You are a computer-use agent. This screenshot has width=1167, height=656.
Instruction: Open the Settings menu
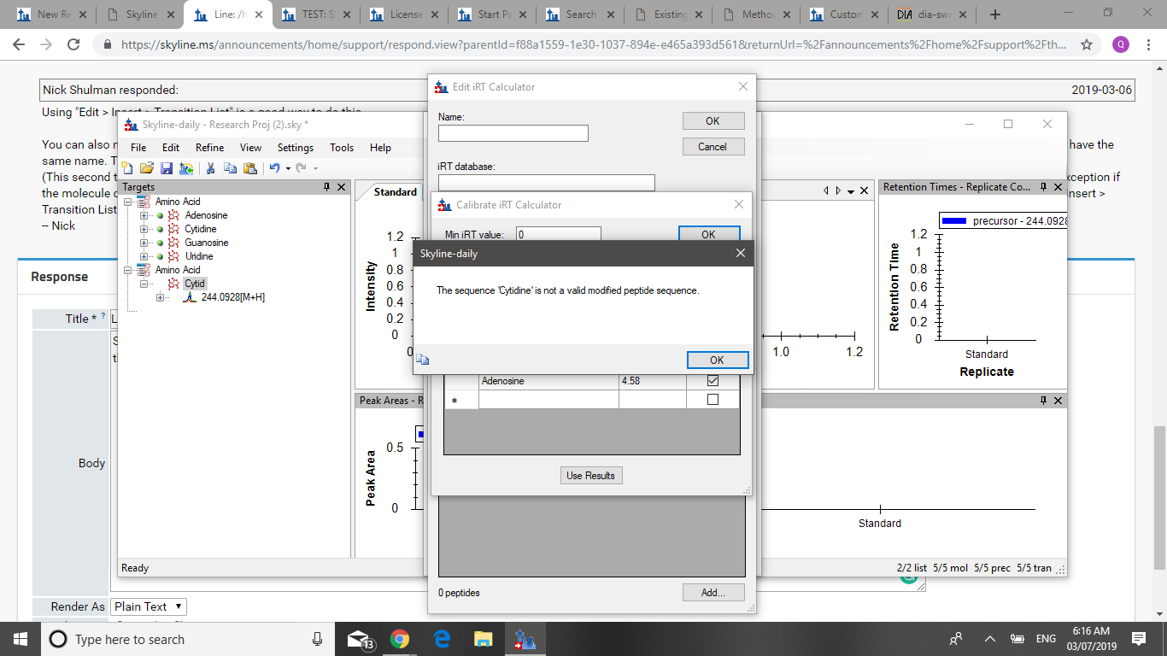tap(295, 148)
